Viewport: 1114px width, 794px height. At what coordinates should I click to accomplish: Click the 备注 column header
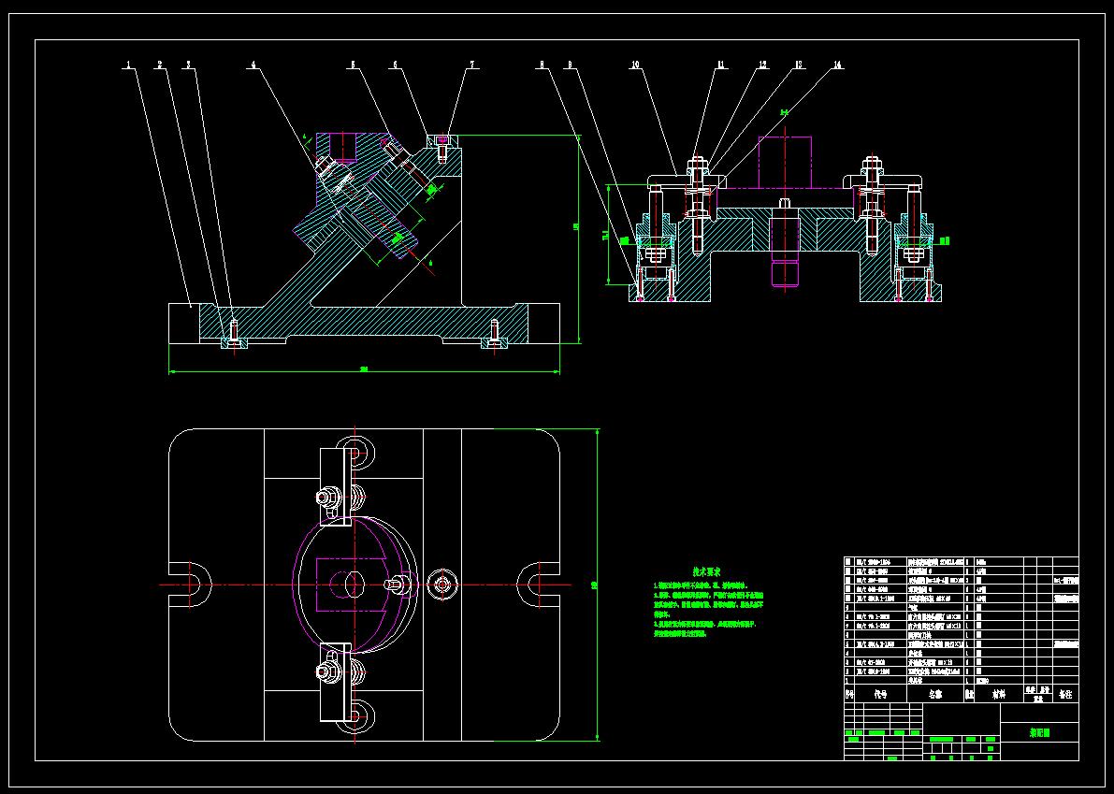point(1065,694)
